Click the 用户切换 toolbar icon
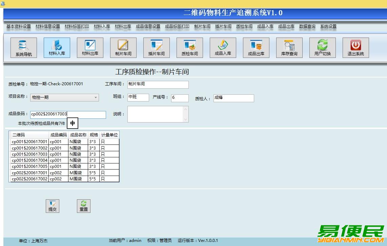The height and width of the screenshot is (246, 387). [322, 47]
